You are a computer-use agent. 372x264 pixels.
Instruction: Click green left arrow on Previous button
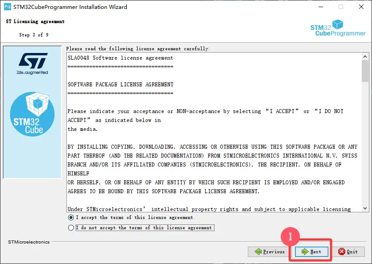point(259,252)
